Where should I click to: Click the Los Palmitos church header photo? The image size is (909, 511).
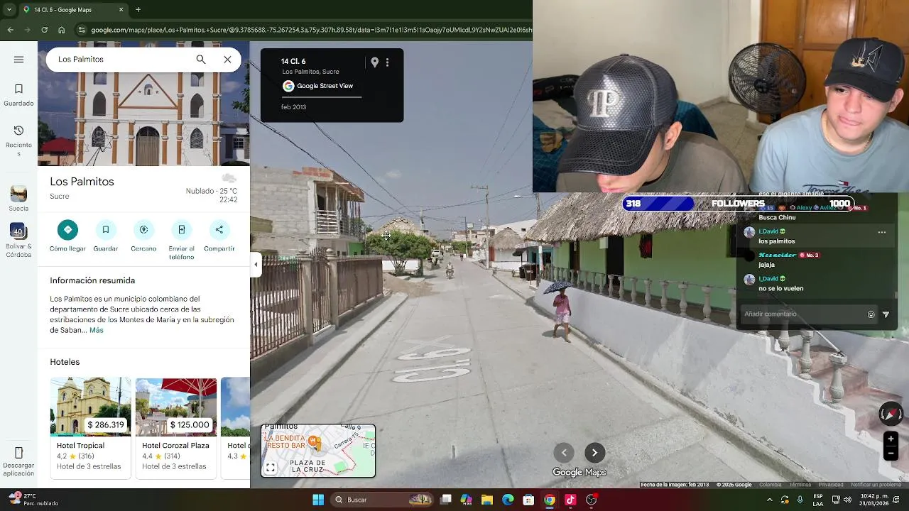143,104
